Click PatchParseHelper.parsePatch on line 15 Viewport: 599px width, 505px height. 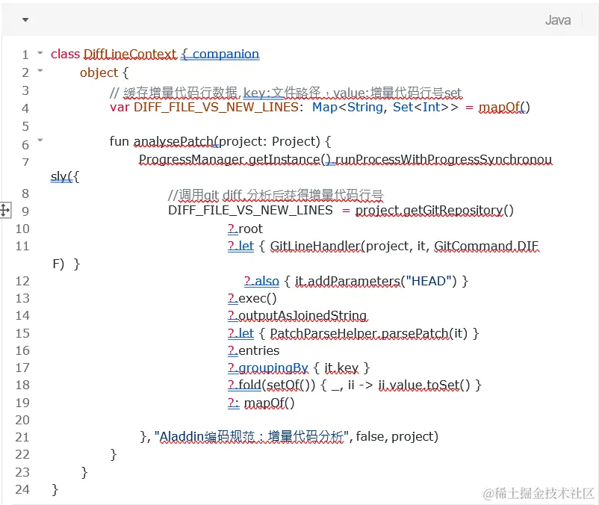pos(362,333)
